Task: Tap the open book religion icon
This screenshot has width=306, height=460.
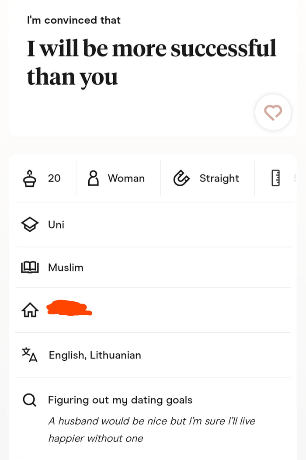Action: pyautogui.click(x=30, y=267)
